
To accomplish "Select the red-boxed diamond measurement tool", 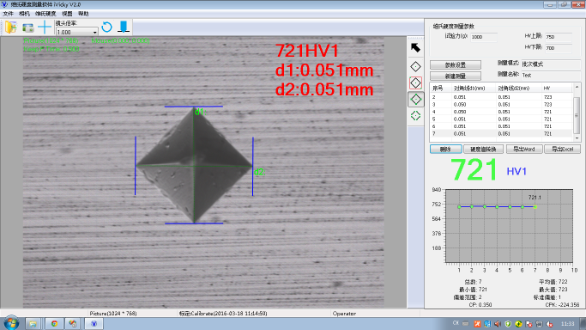I will tap(415, 83).
